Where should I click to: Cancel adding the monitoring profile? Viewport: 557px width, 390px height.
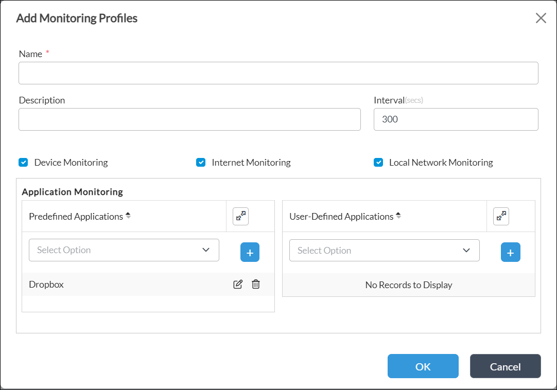tap(505, 366)
